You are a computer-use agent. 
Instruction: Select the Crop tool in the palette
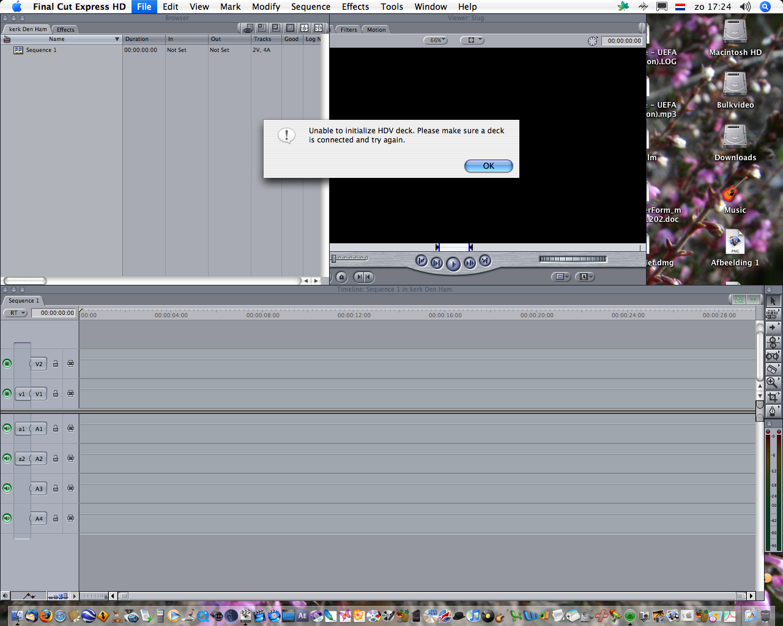click(x=772, y=397)
